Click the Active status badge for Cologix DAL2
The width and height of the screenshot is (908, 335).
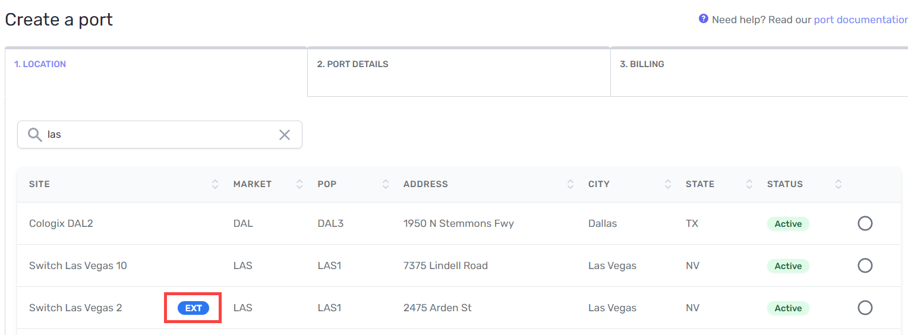788,224
